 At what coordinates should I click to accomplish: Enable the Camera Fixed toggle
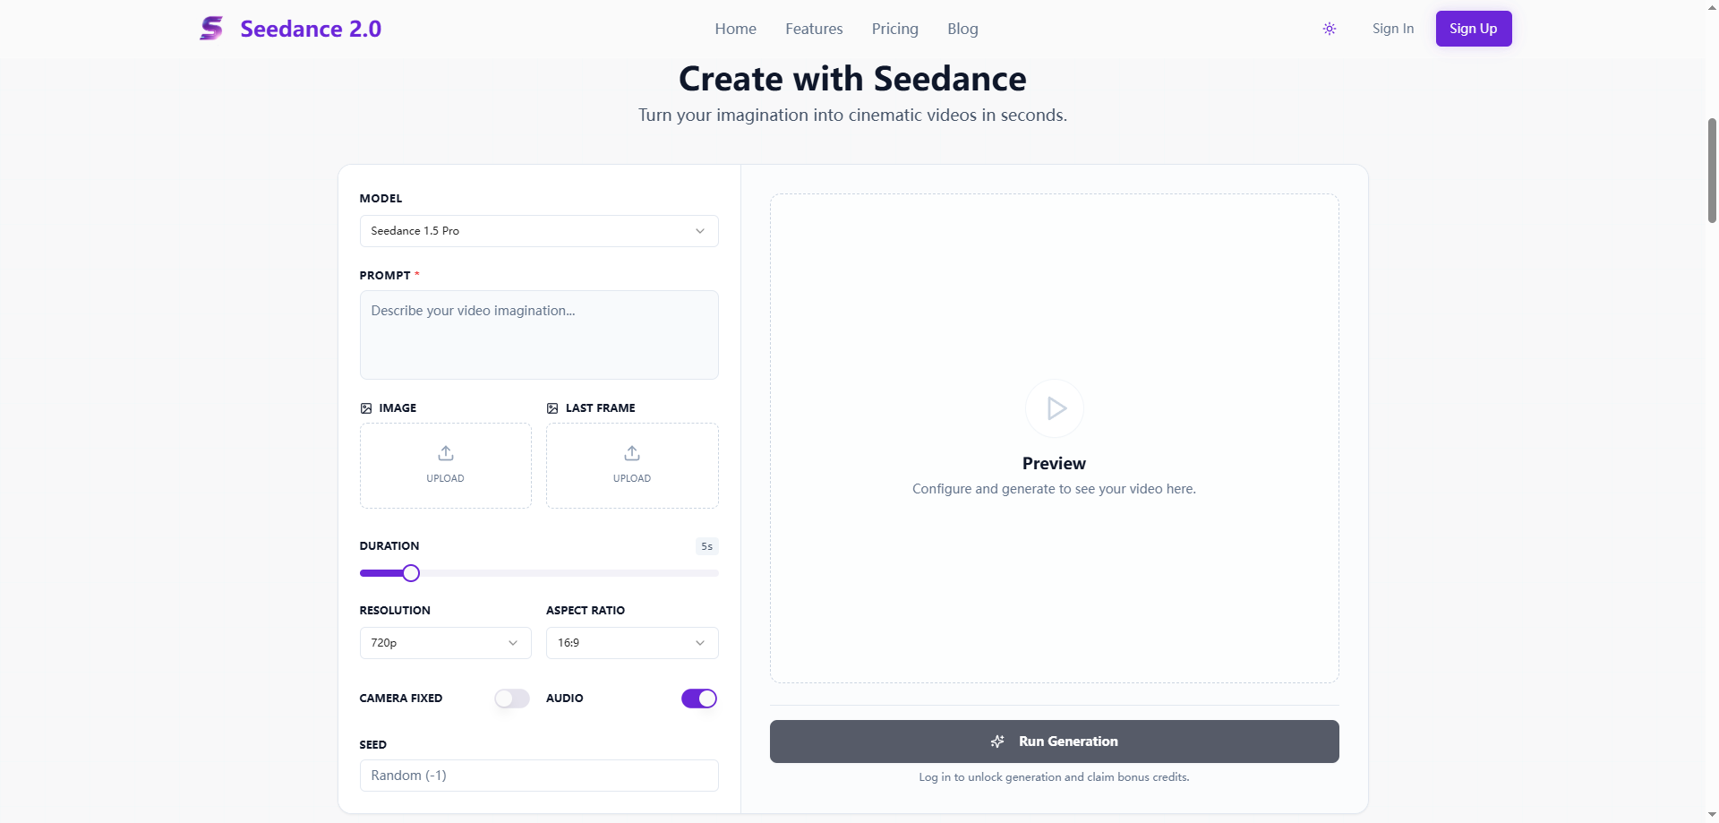512,699
